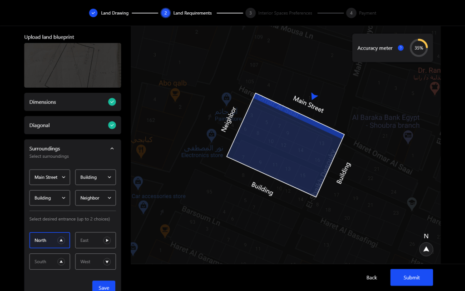The height and width of the screenshot is (291, 465).
Task: Click the green Dimensions checkmark icon
Action: 112,102
